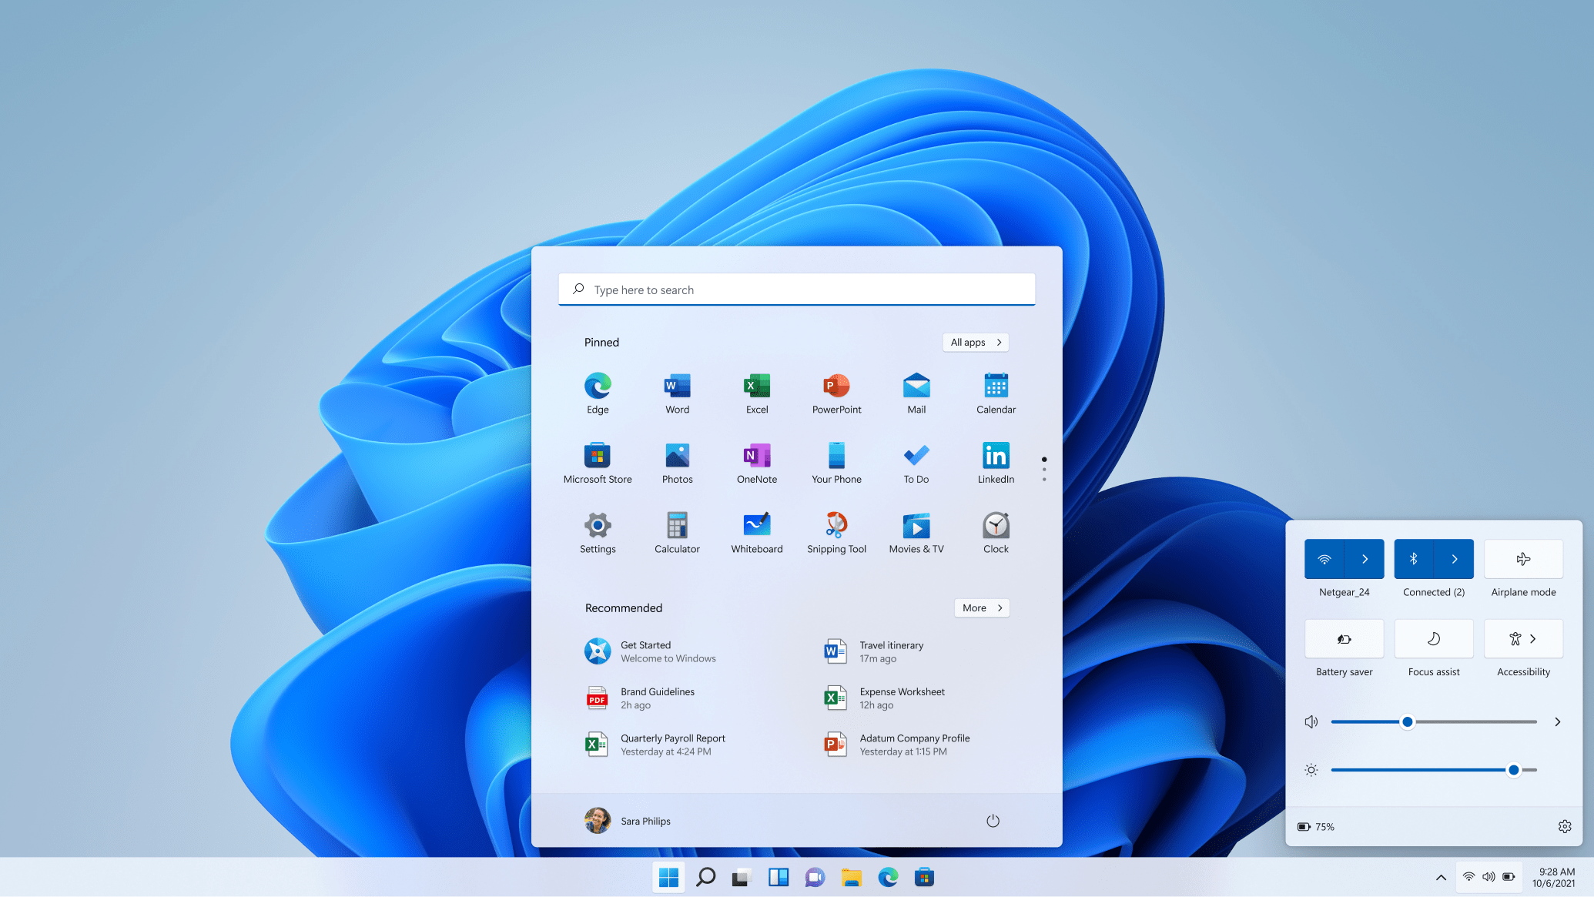1594x897 pixels.
Task: Adjust the brightness slider
Action: point(1514,769)
